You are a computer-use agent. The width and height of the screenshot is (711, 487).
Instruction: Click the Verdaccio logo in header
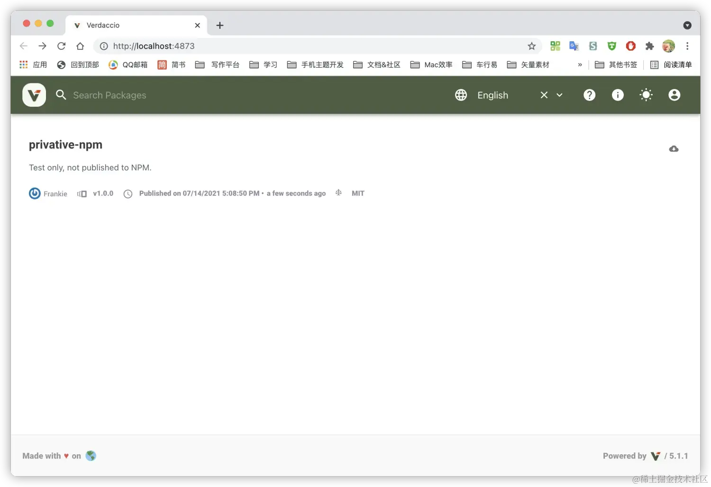pos(34,95)
